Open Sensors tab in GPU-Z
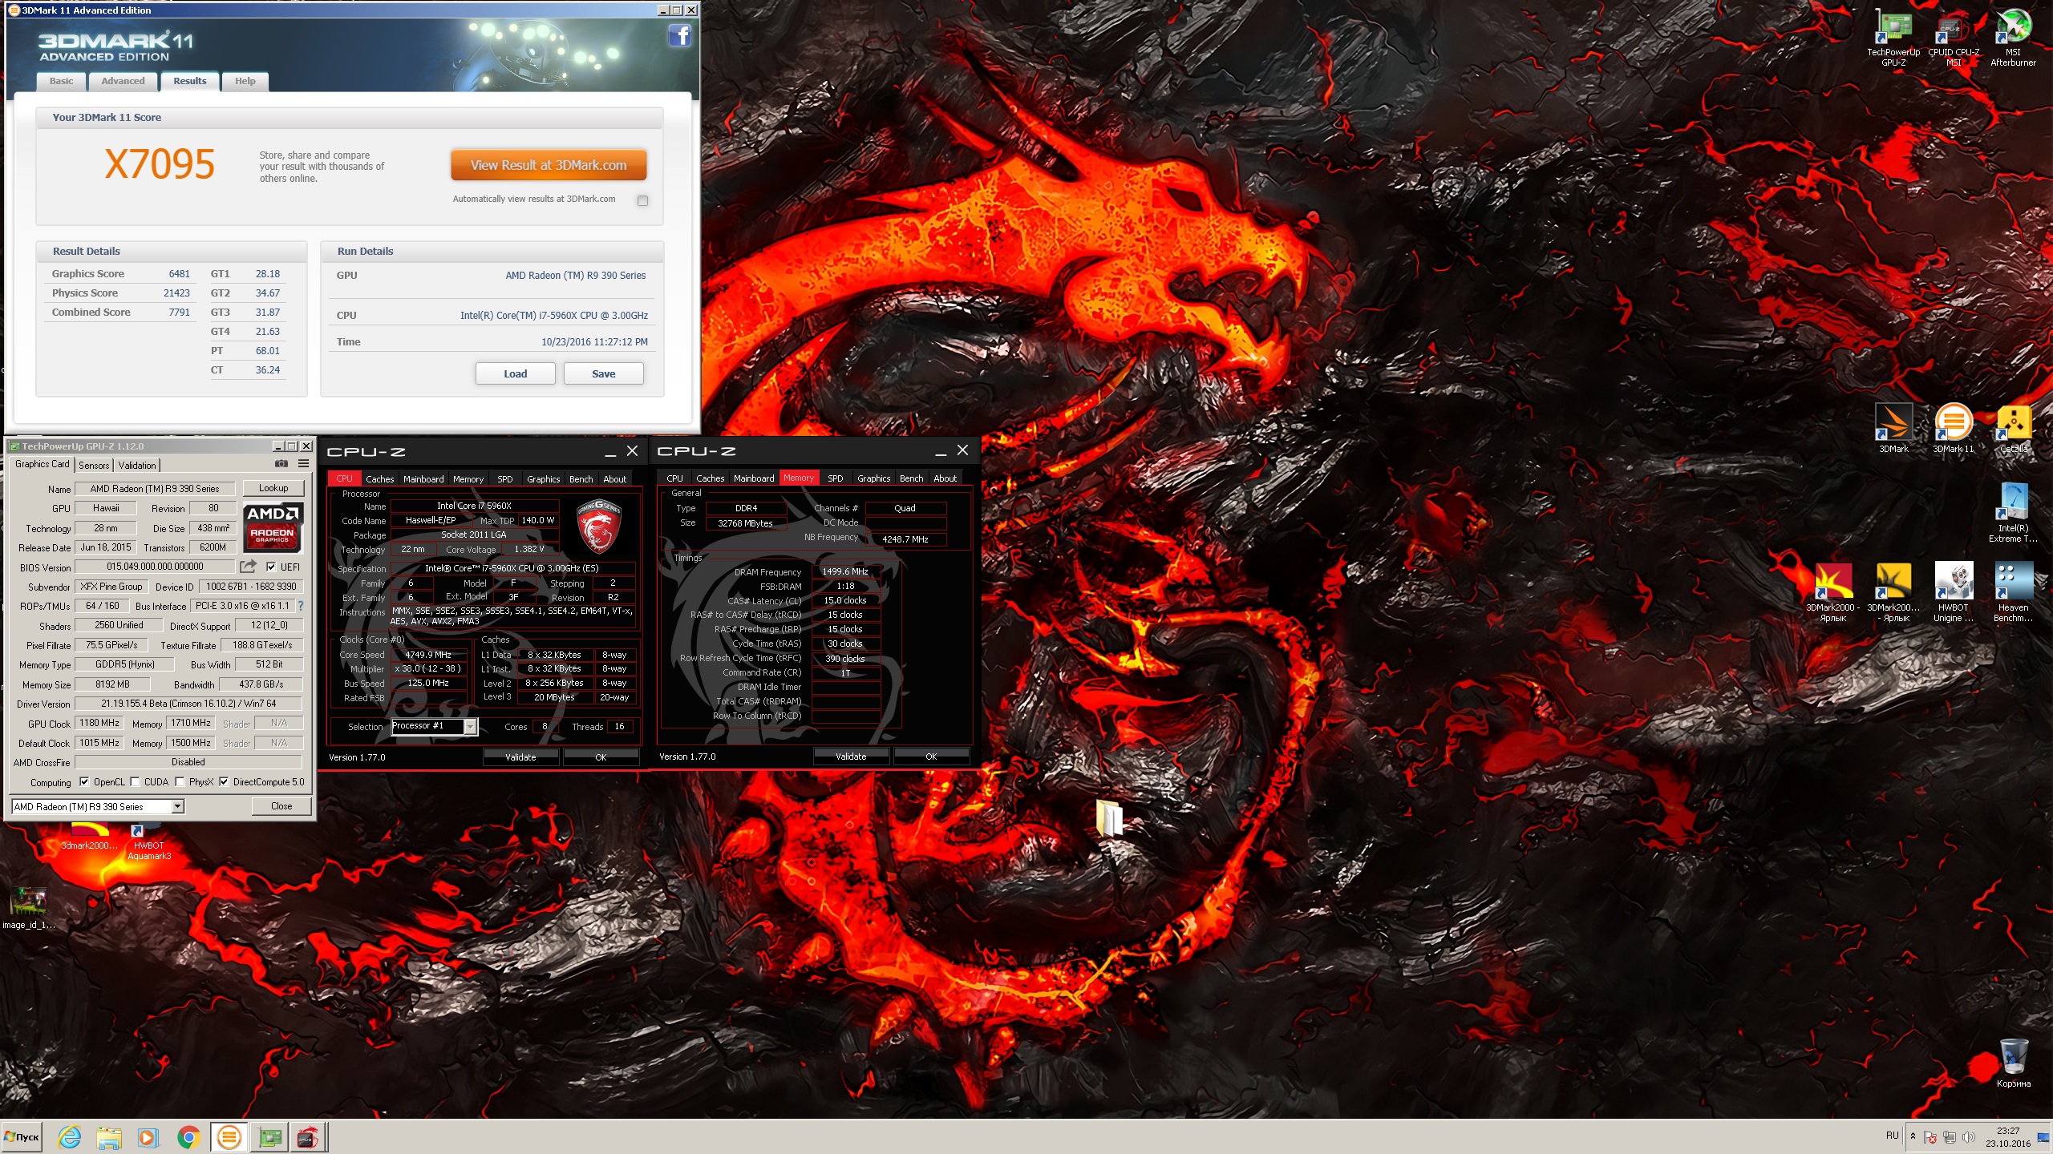2053x1154 pixels. point(94,465)
